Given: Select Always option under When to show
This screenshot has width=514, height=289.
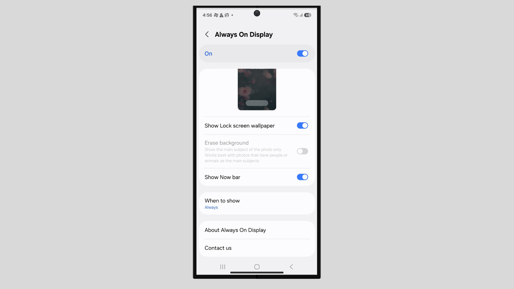Looking at the screenshot, I should pyautogui.click(x=211, y=207).
